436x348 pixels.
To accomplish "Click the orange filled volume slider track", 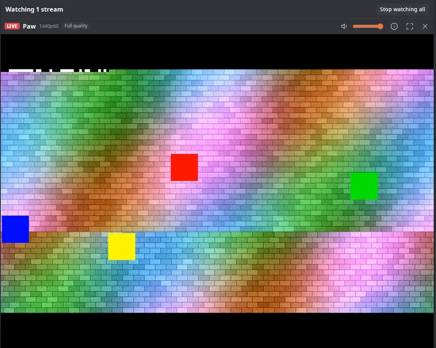I will [x=366, y=26].
